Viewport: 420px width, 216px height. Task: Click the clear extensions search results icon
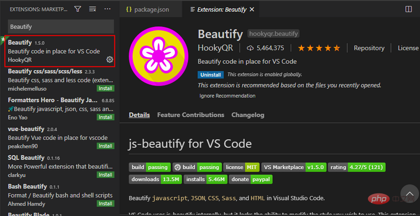[x=92, y=9]
